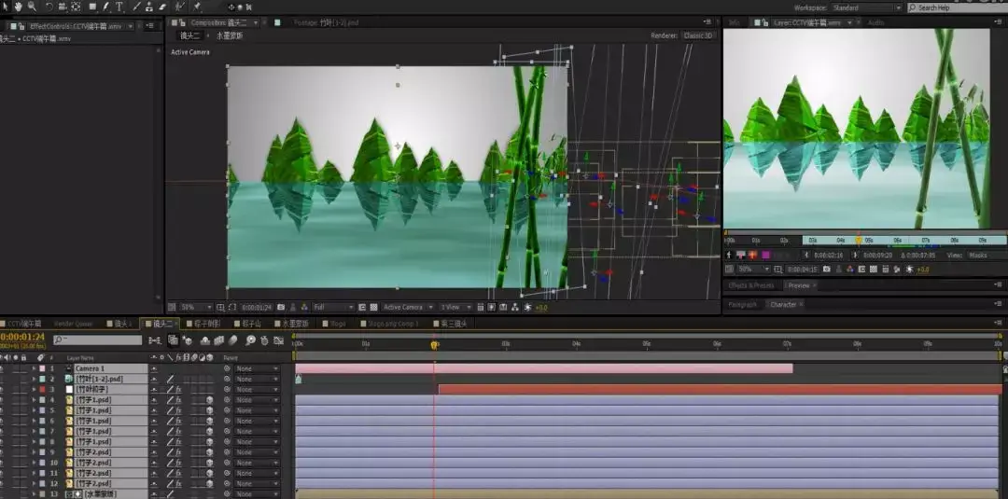Open Effect Controls panel menu icon
Screen dimensions: 1008x499
click(149, 26)
